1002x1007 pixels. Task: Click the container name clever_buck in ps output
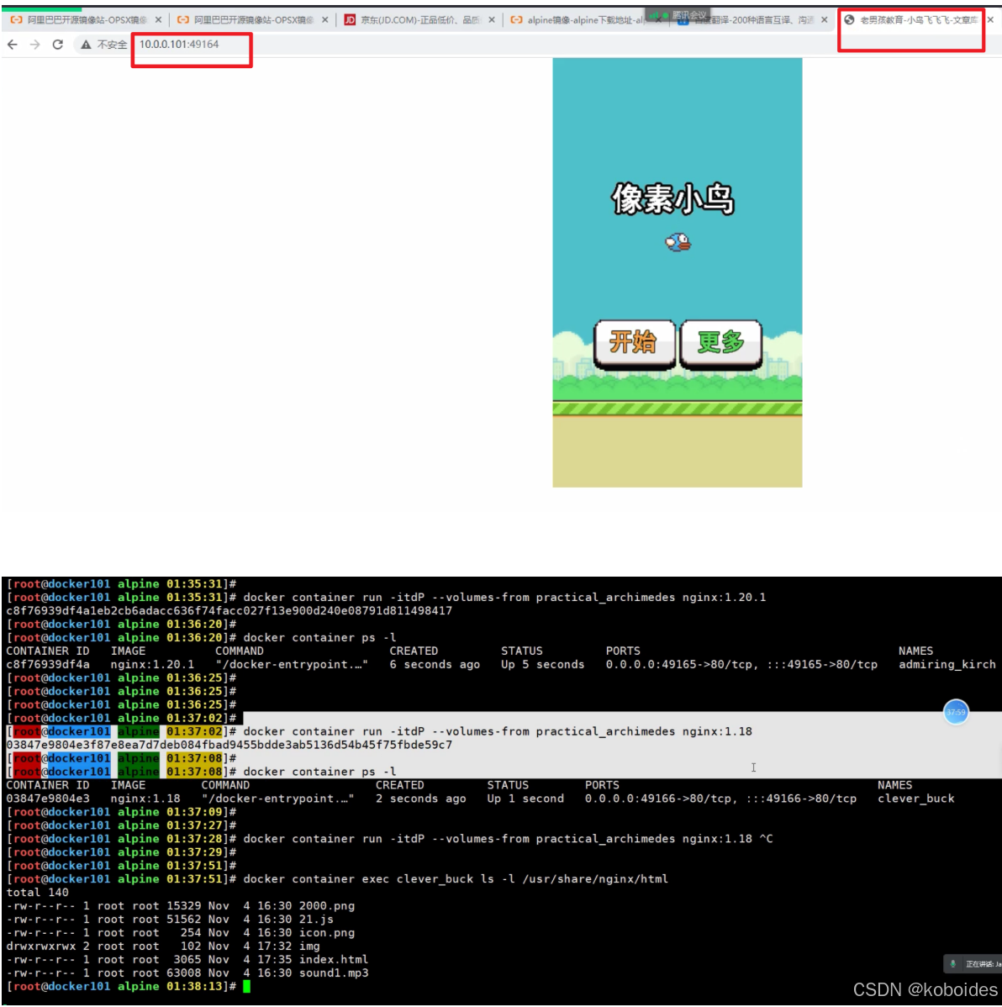coord(916,799)
